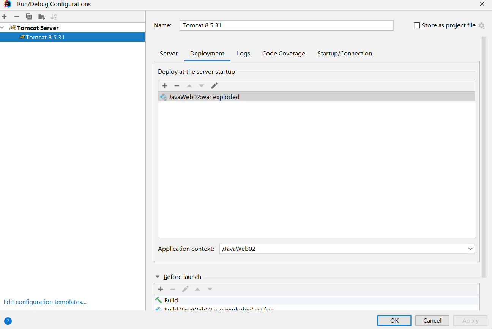Remove the selected run configuration

[x=16, y=17]
